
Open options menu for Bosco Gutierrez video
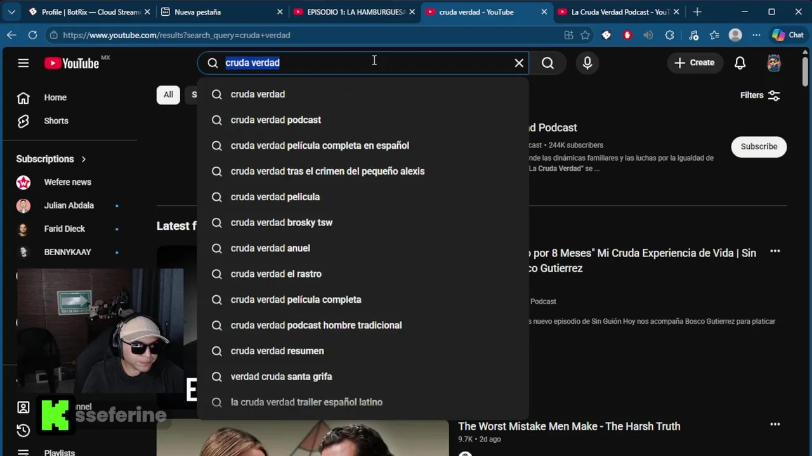pos(775,251)
